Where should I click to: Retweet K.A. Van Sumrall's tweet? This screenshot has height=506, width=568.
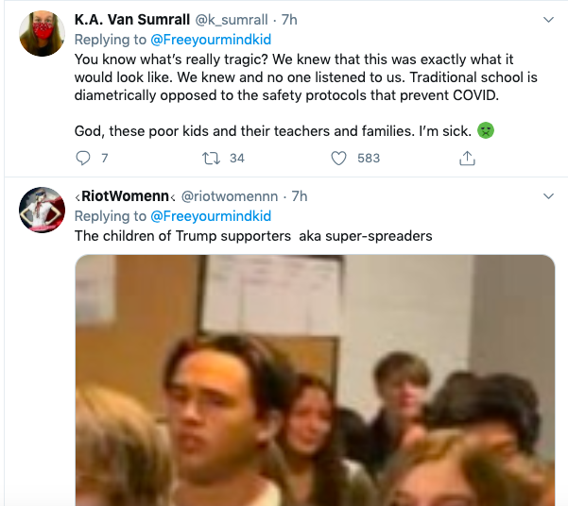point(211,159)
